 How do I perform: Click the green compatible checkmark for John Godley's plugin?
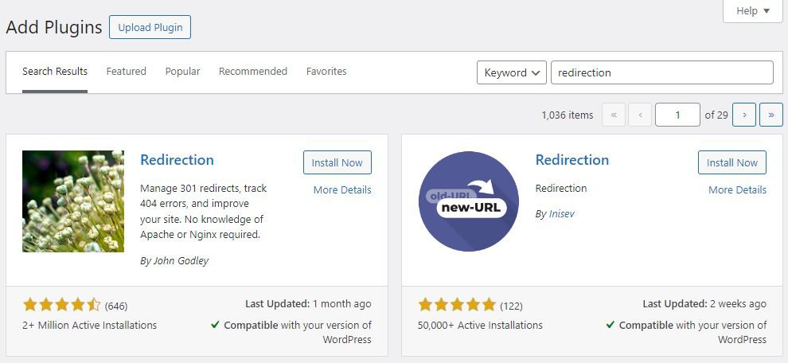(x=215, y=325)
